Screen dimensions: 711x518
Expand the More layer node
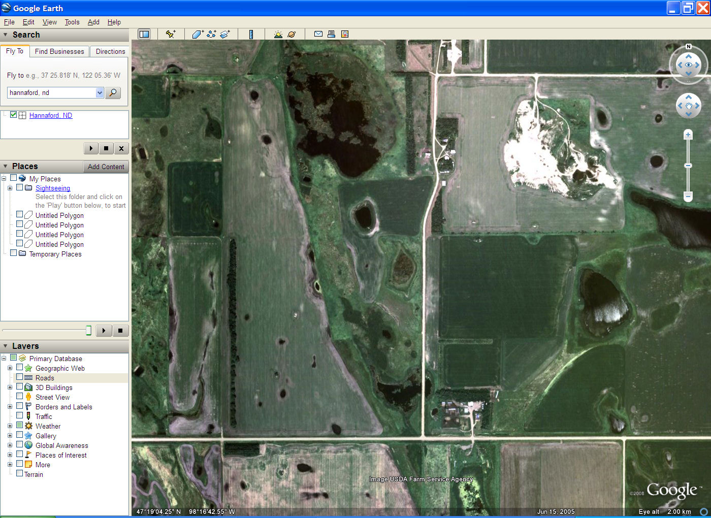[10, 465]
